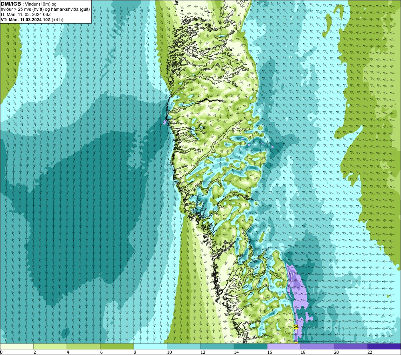Viewport: 401px width, 355px height.
Task: Click the light green 2–4 m/s legend swatch
Action: tap(50, 346)
